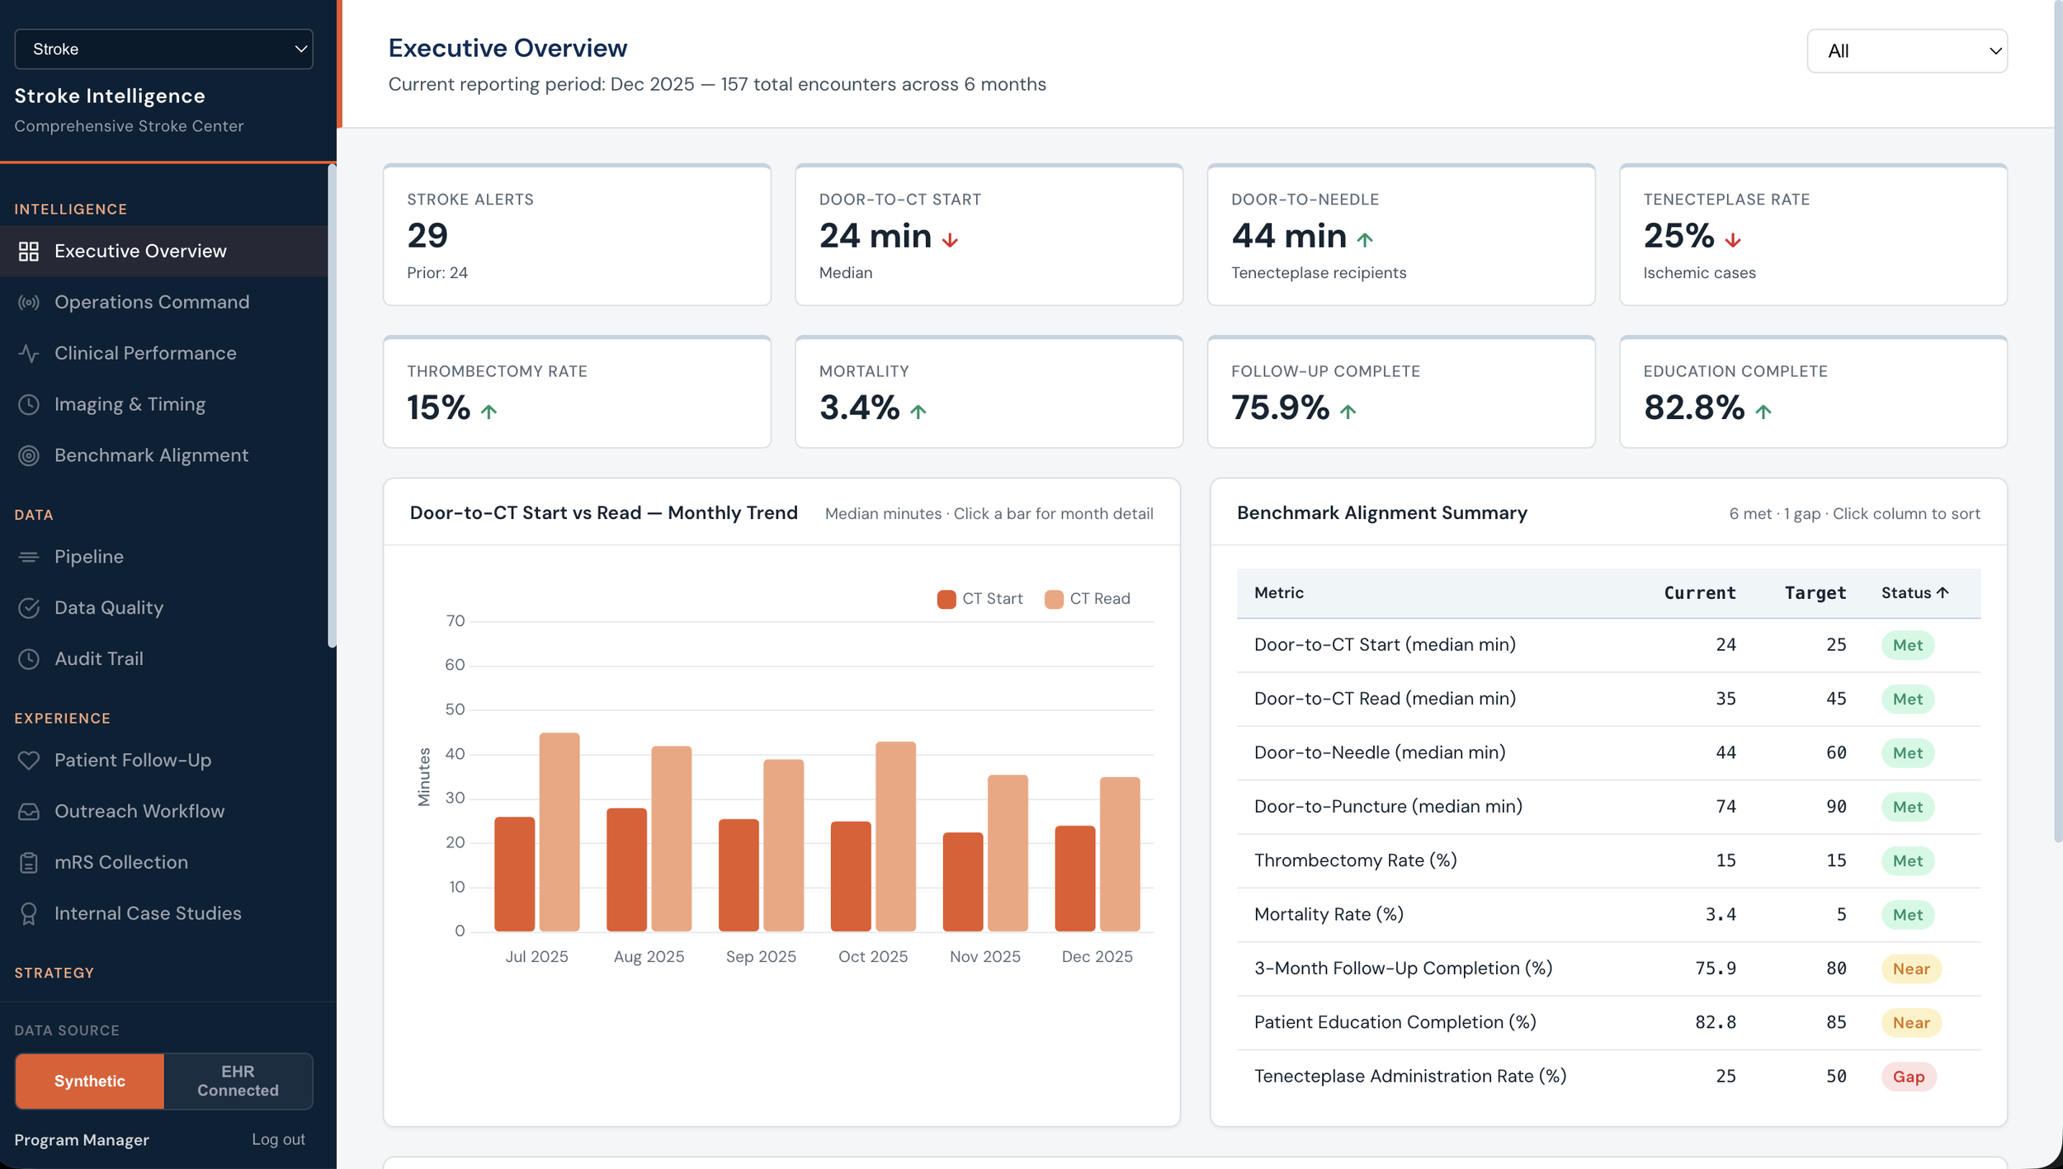2063x1169 pixels.
Task: Expand the All filter dropdown
Action: tap(1906, 51)
